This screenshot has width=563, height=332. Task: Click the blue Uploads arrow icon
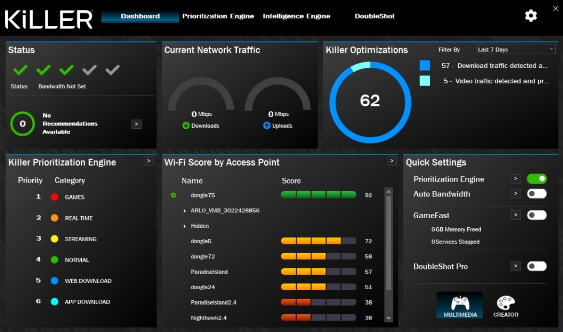[x=267, y=125]
